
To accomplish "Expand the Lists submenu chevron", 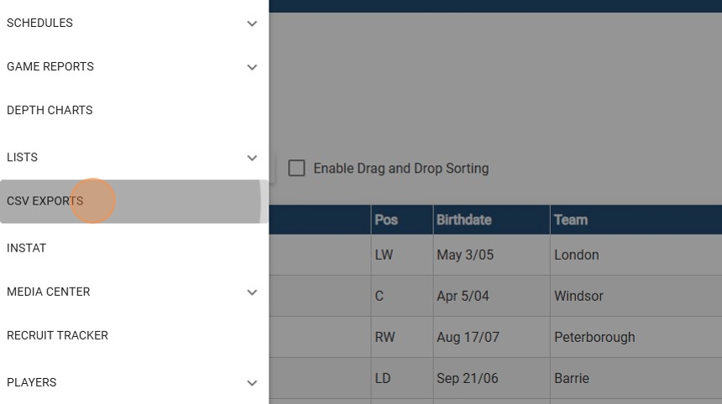I will click(x=252, y=158).
